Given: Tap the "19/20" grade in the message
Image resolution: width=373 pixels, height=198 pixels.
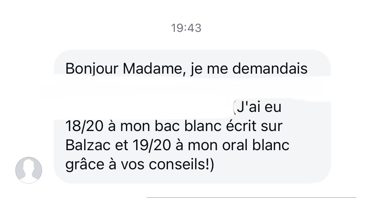Looking at the screenshot, I should 152,145.
